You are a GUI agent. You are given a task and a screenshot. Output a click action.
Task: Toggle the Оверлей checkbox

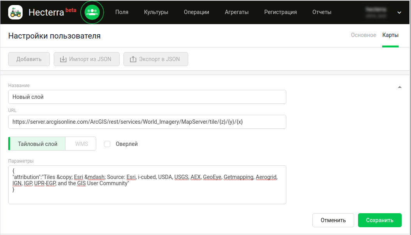[107, 144]
